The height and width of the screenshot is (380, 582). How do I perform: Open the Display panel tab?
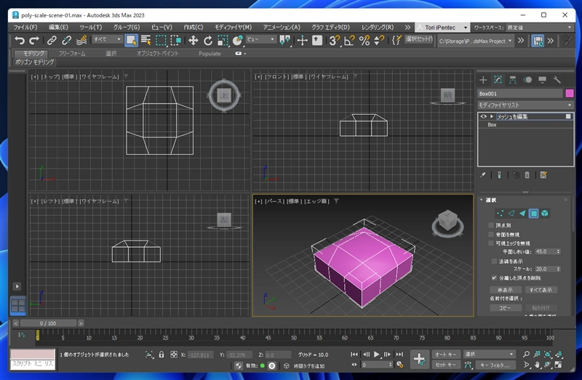point(542,80)
